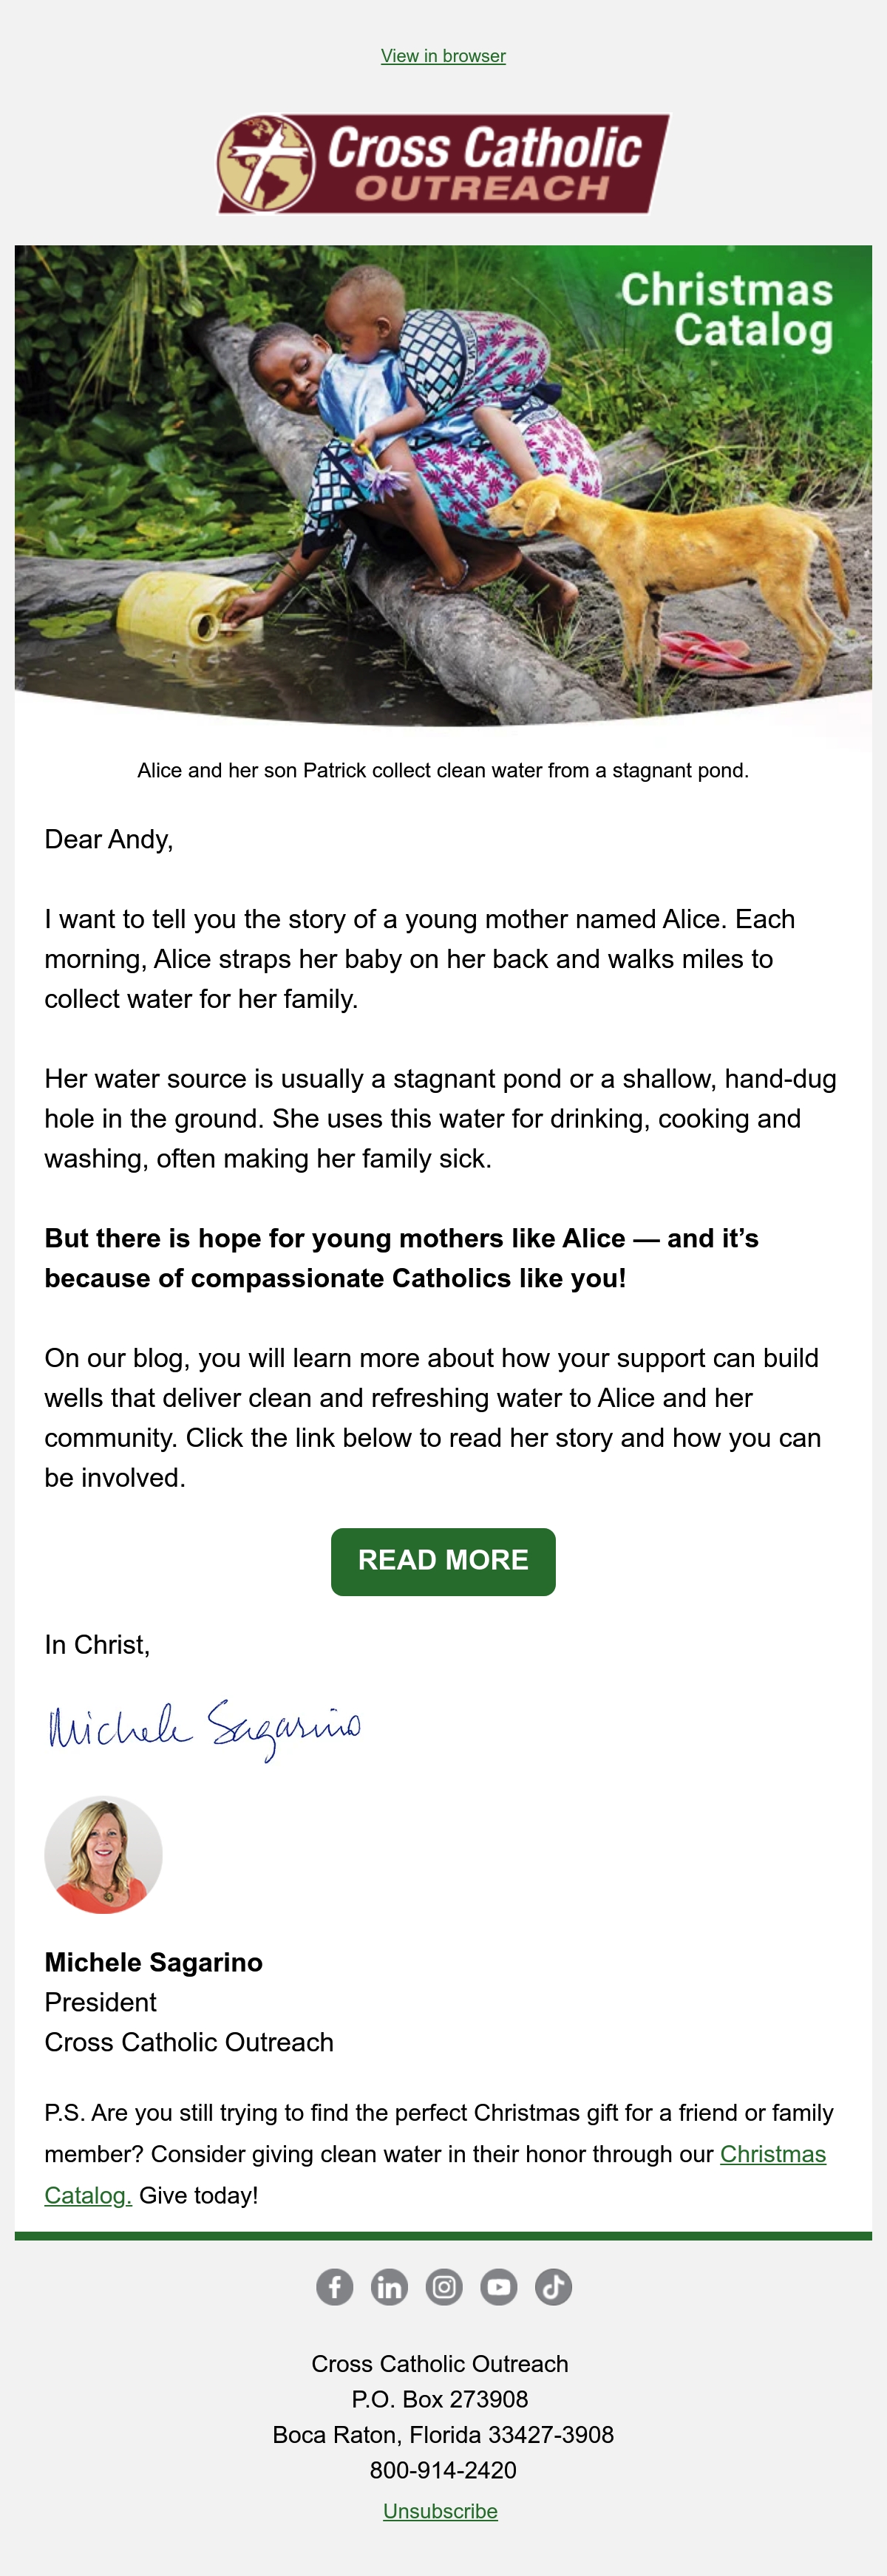Viewport: 887px width, 2576px height.
Task: Open the YouTube social icon
Action: 498,2287
